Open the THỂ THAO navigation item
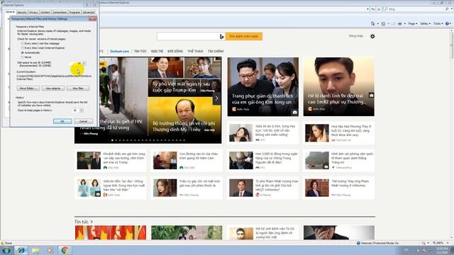Viewport: 454px width, 255px height. coord(195,51)
